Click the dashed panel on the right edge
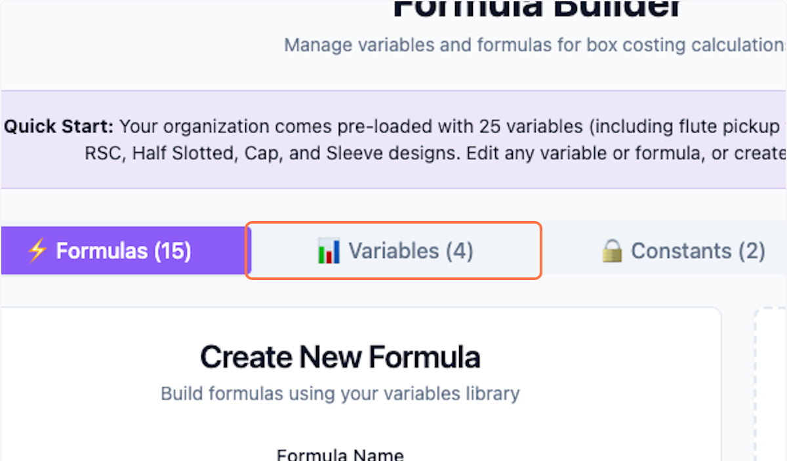 pyautogui.click(x=774, y=380)
